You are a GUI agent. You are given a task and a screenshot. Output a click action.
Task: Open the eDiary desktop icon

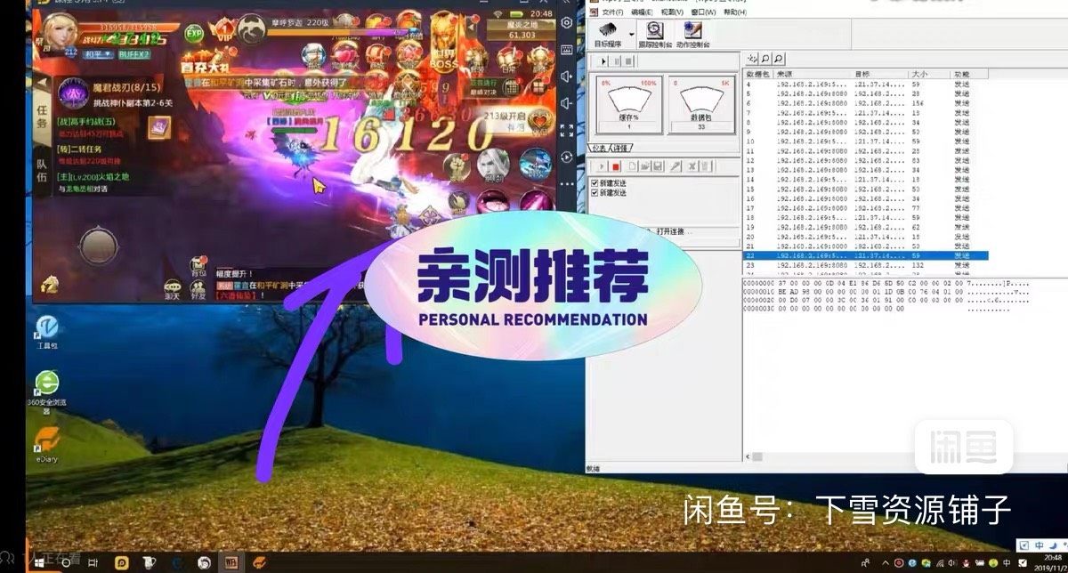coord(46,444)
